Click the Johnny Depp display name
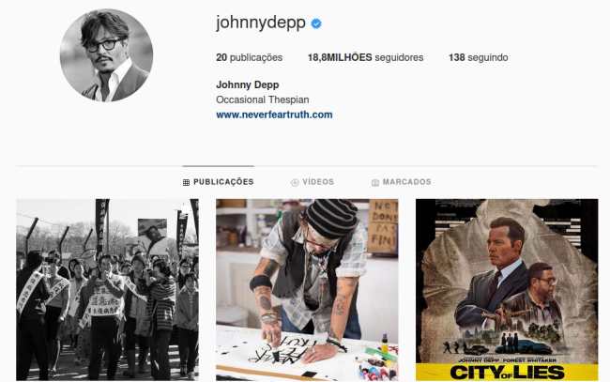 pyautogui.click(x=248, y=84)
